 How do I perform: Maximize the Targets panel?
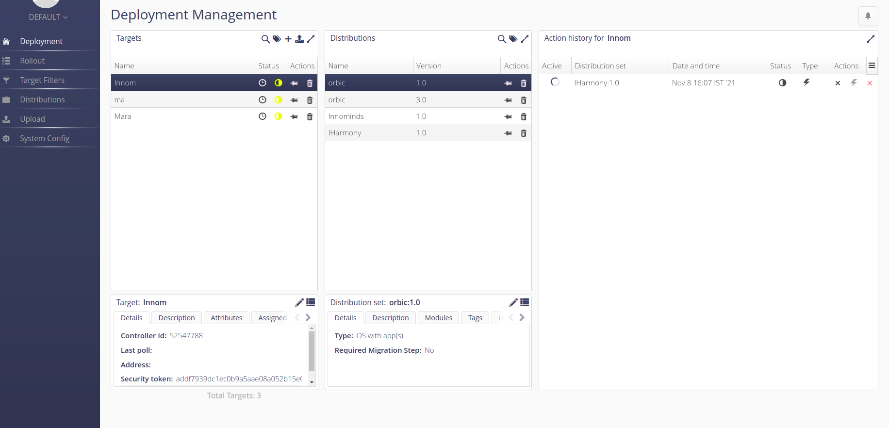point(311,39)
